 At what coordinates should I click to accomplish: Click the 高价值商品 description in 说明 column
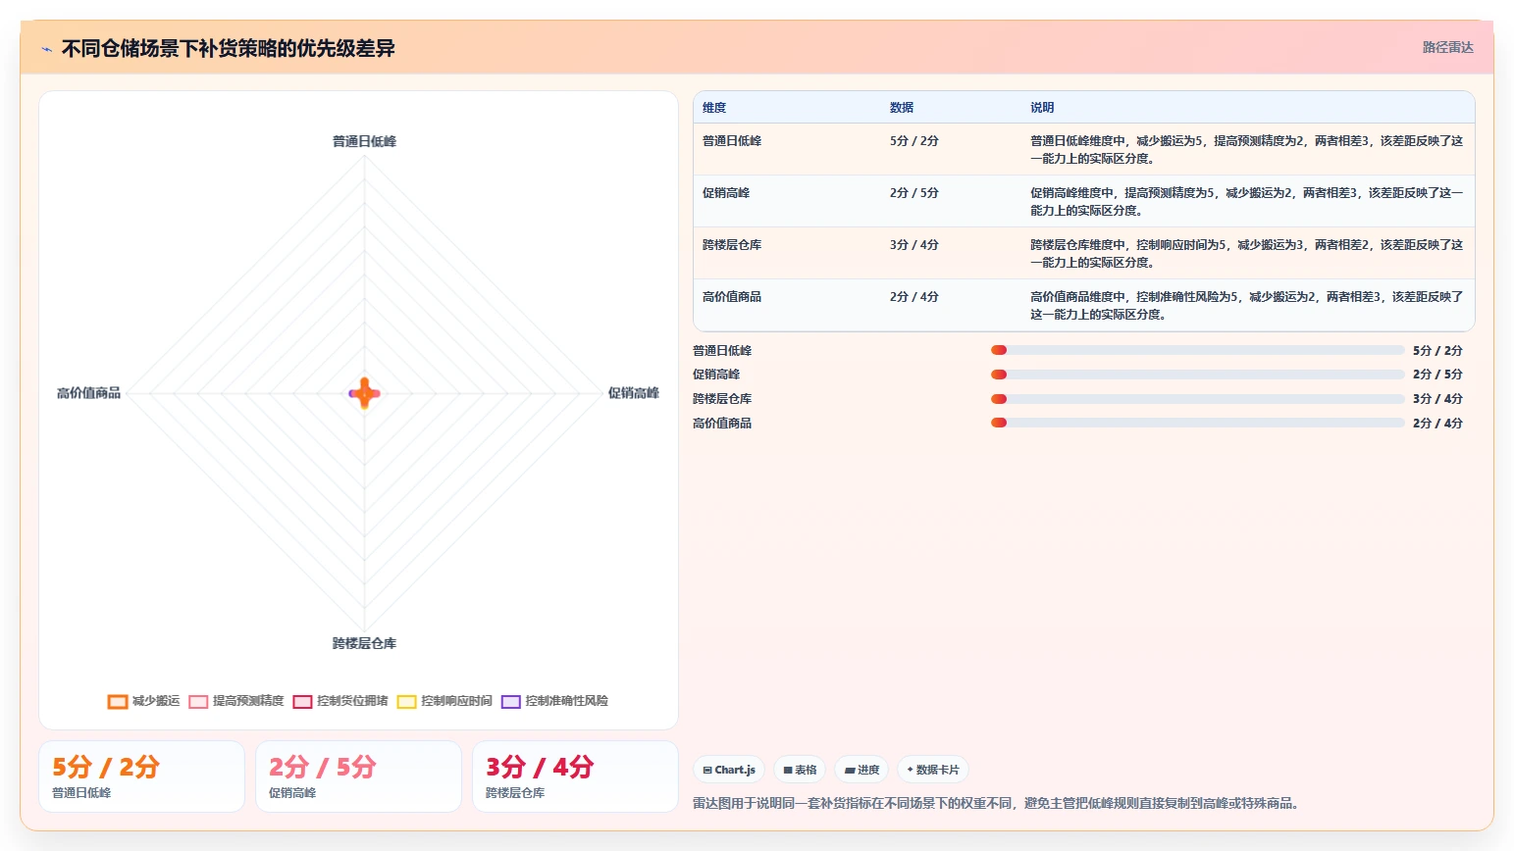pyautogui.click(x=1246, y=306)
